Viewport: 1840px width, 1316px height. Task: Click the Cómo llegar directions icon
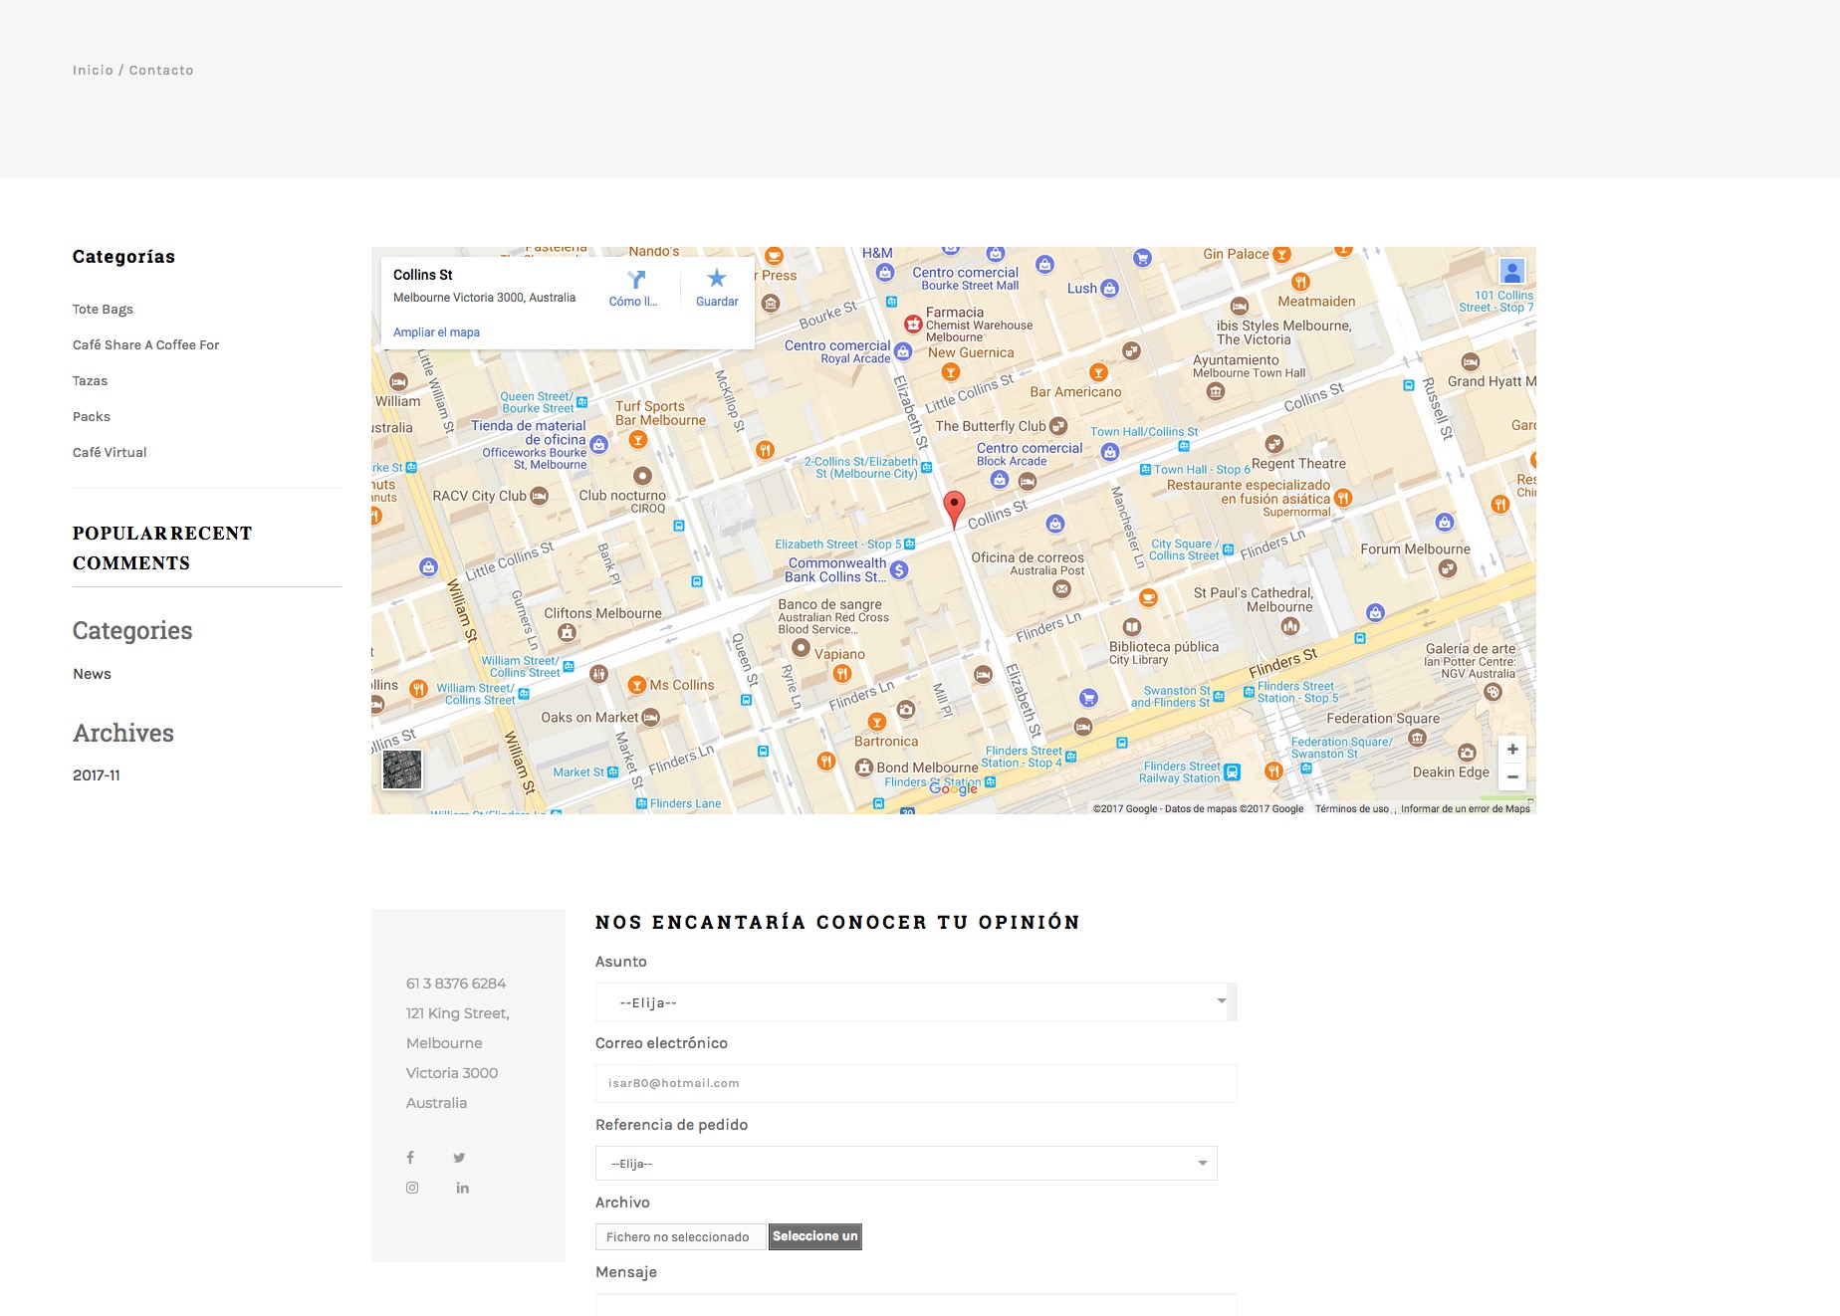click(x=635, y=280)
